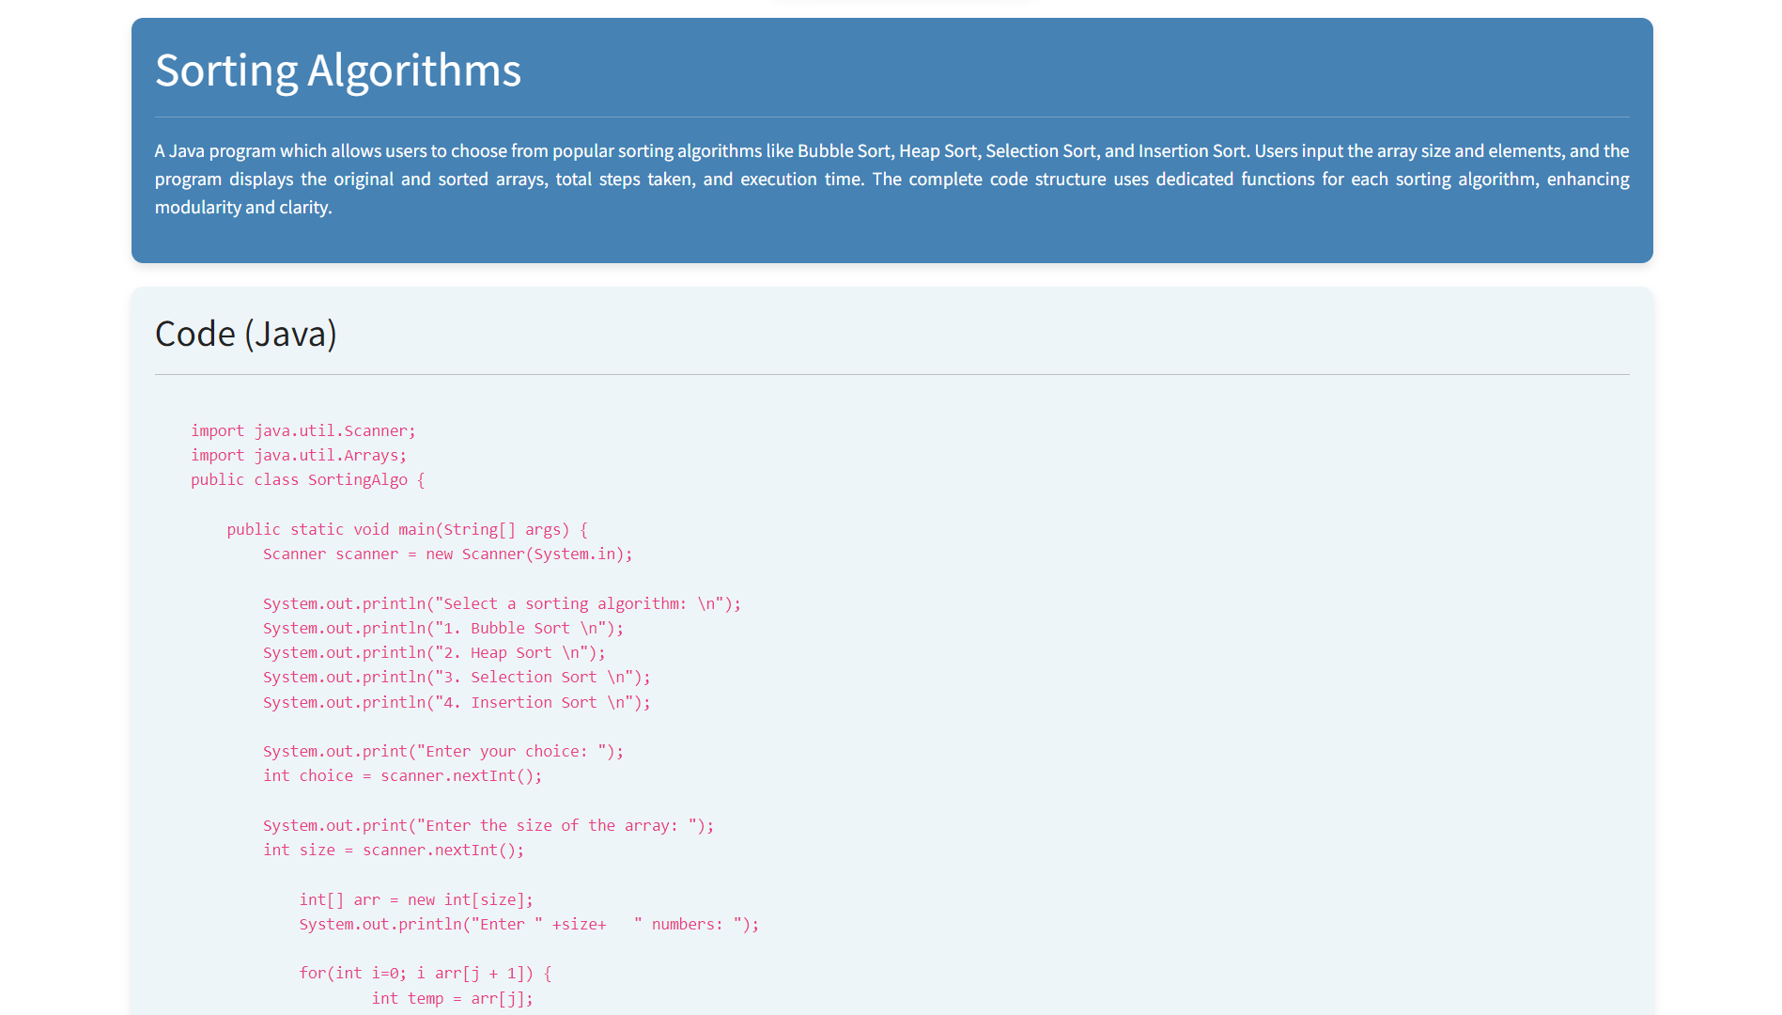1782x1015 pixels.
Task: Click the '2. Heap Sort' println line
Action: tap(434, 652)
